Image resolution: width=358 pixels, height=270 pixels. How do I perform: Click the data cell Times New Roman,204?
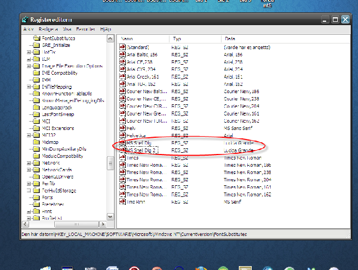tap(247, 180)
